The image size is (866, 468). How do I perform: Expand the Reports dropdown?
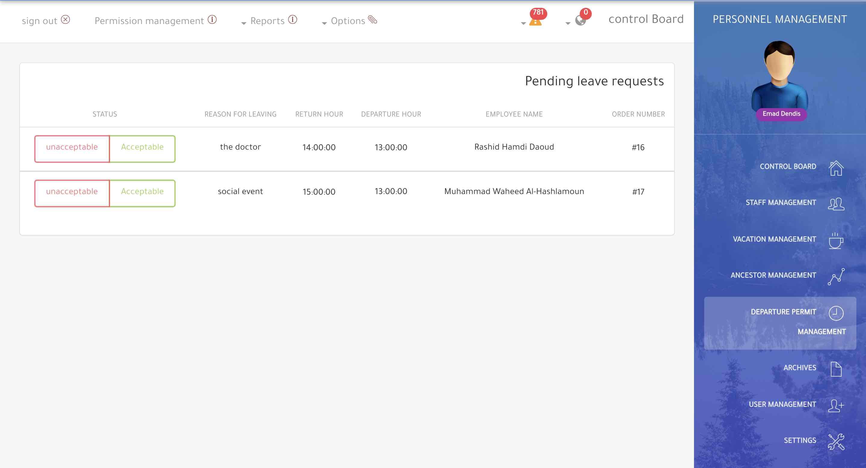pyautogui.click(x=268, y=21)
